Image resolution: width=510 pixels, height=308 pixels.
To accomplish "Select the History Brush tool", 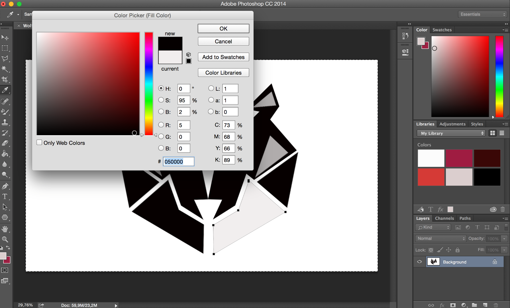I will [5, 133].
